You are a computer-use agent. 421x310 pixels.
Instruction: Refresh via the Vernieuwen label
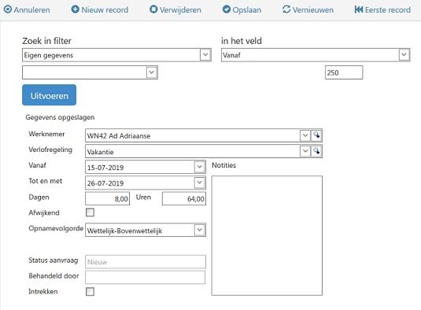click(x=313, y=10)
